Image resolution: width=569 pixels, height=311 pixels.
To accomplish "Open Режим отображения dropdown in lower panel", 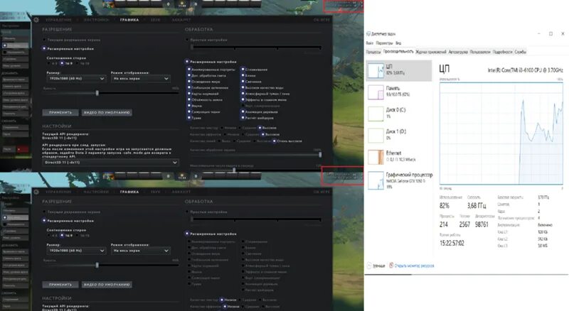I will tap(140, 251).
